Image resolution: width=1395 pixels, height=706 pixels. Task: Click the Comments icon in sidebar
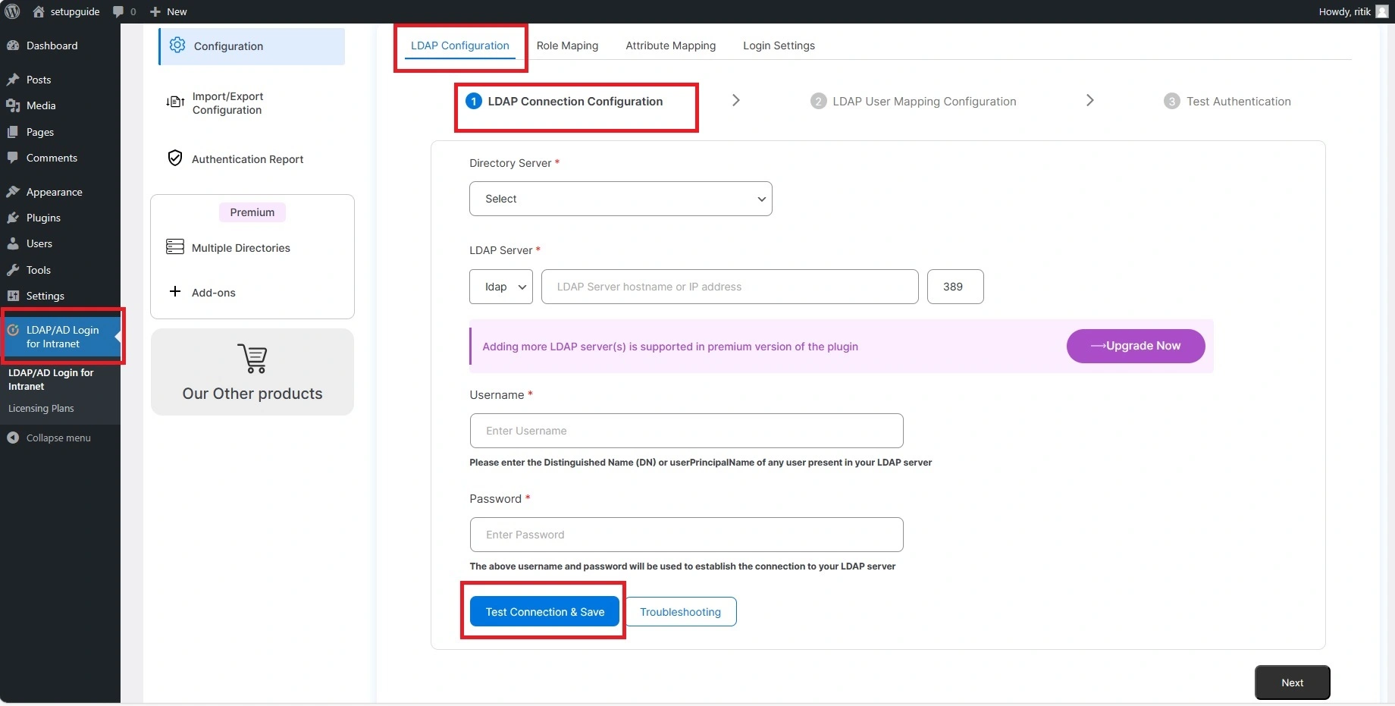point(13,158)
